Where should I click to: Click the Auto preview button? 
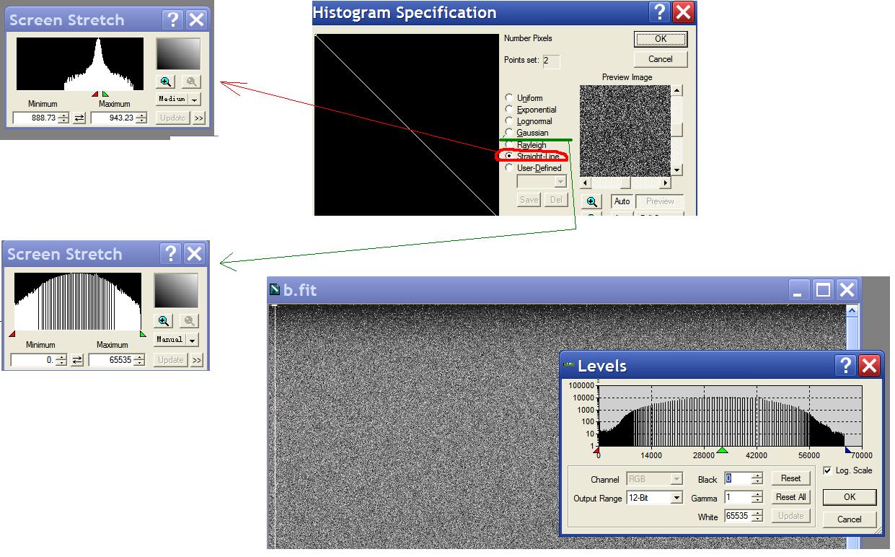click(622, 202)
